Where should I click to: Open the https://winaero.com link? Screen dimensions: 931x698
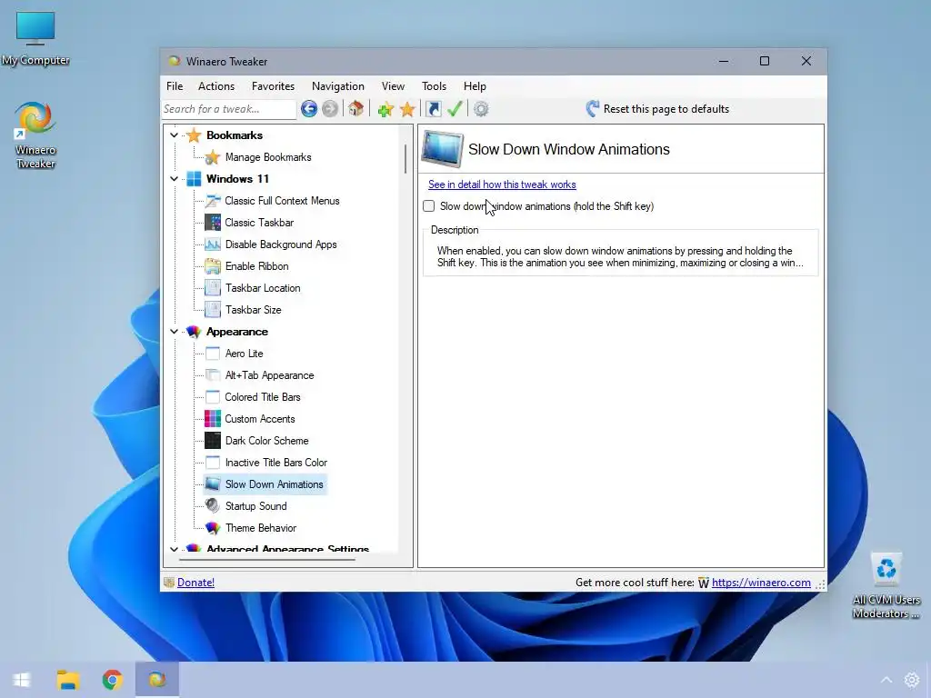761,583
